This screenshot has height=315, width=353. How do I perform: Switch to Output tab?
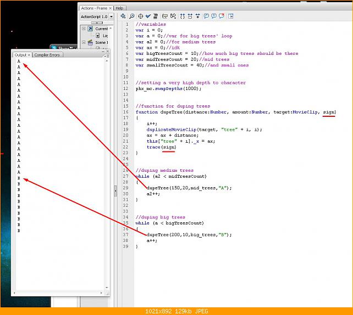[20, 55]
